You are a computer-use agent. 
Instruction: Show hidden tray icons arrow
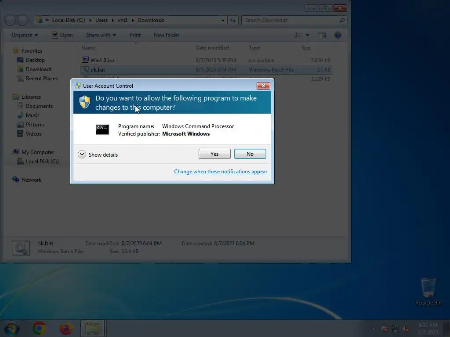pyautogui.click(x=374, y=329)
